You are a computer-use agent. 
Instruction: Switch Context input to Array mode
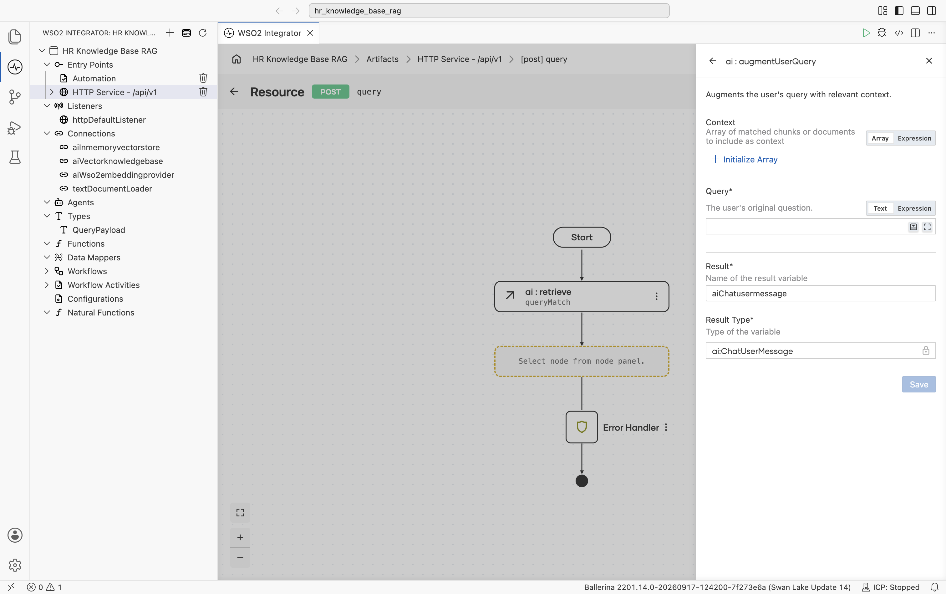coord(880,138)
